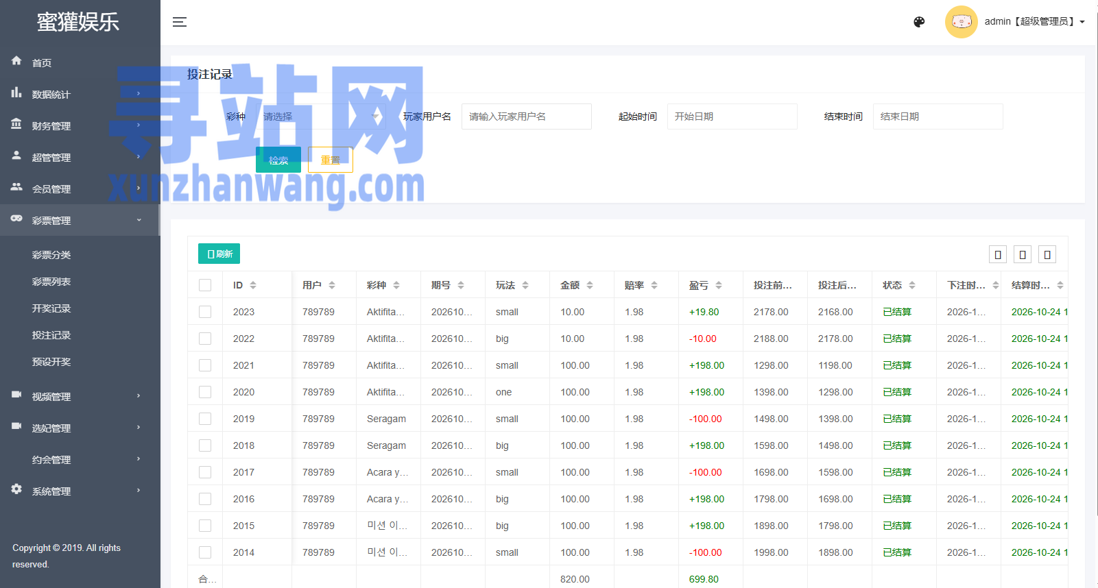The width and height of the screenshot is (1098, 588).
Task: Click the 开始日期 start date field
Action: point(732,117)
